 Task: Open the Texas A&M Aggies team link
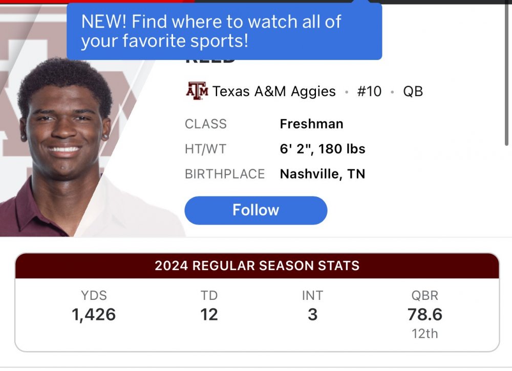274,92
